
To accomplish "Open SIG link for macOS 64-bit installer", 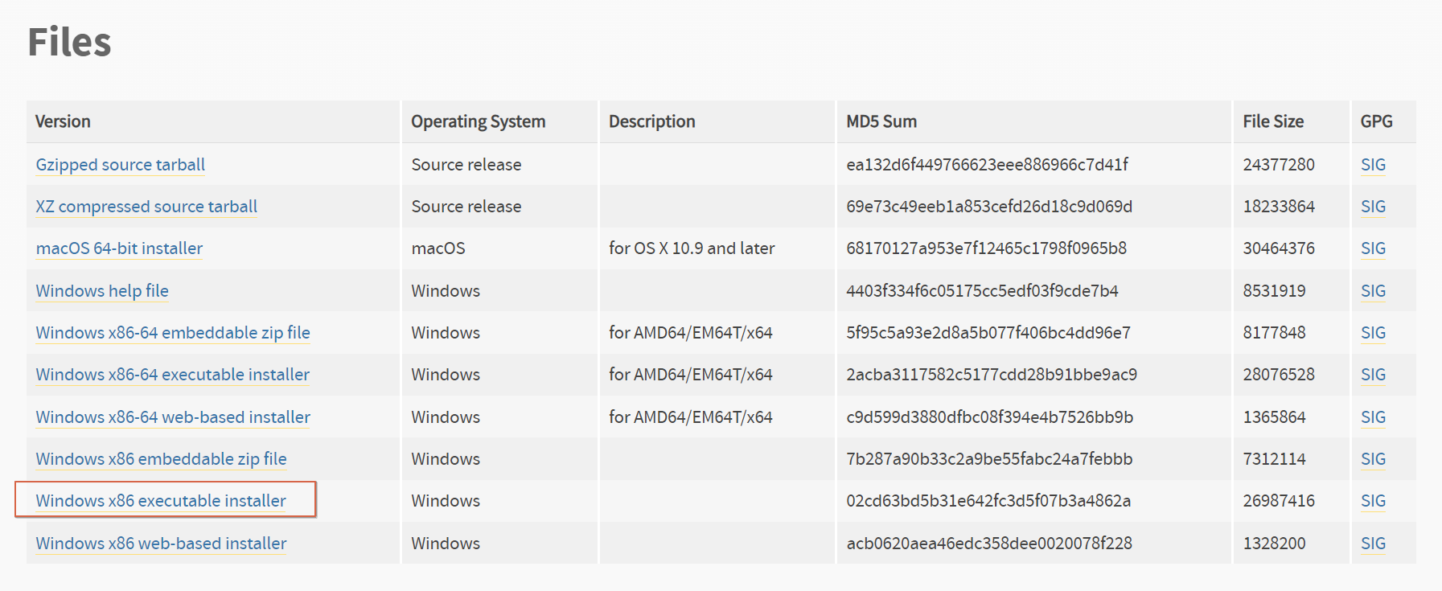I will click(1373, 248).
